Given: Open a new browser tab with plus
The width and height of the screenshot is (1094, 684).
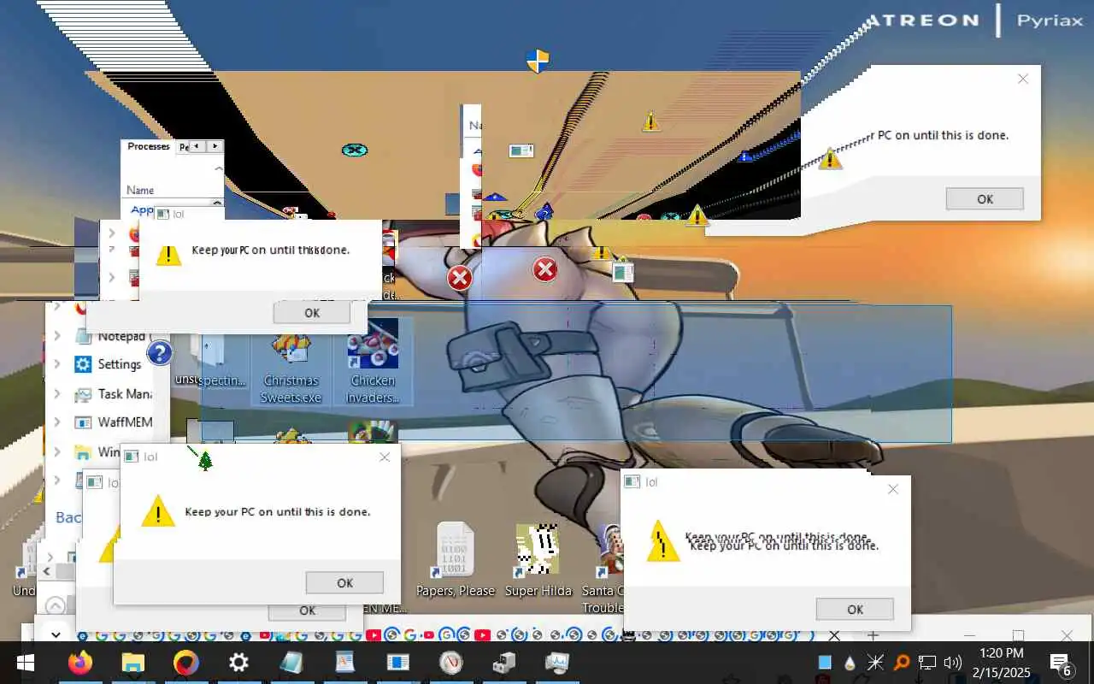Looking at the screenshot, I should pyautogui.click(x=873, y=635).
